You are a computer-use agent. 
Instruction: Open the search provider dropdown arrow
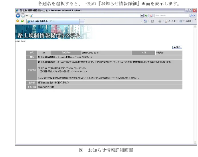195,16
